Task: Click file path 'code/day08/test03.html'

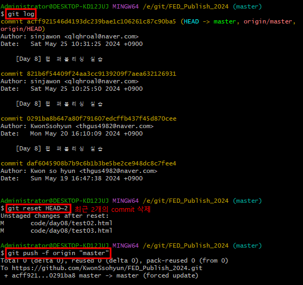Action: click(72, 231)
